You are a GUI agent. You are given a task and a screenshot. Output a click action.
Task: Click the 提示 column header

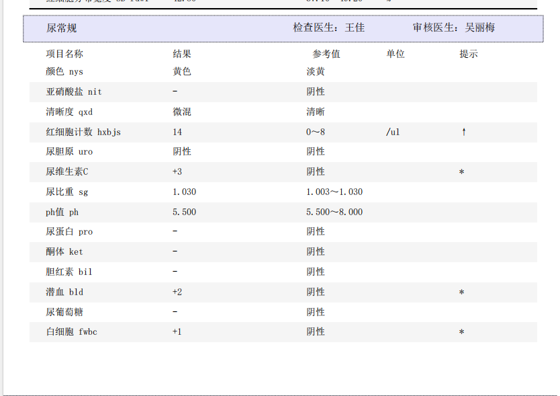(469, 54)
